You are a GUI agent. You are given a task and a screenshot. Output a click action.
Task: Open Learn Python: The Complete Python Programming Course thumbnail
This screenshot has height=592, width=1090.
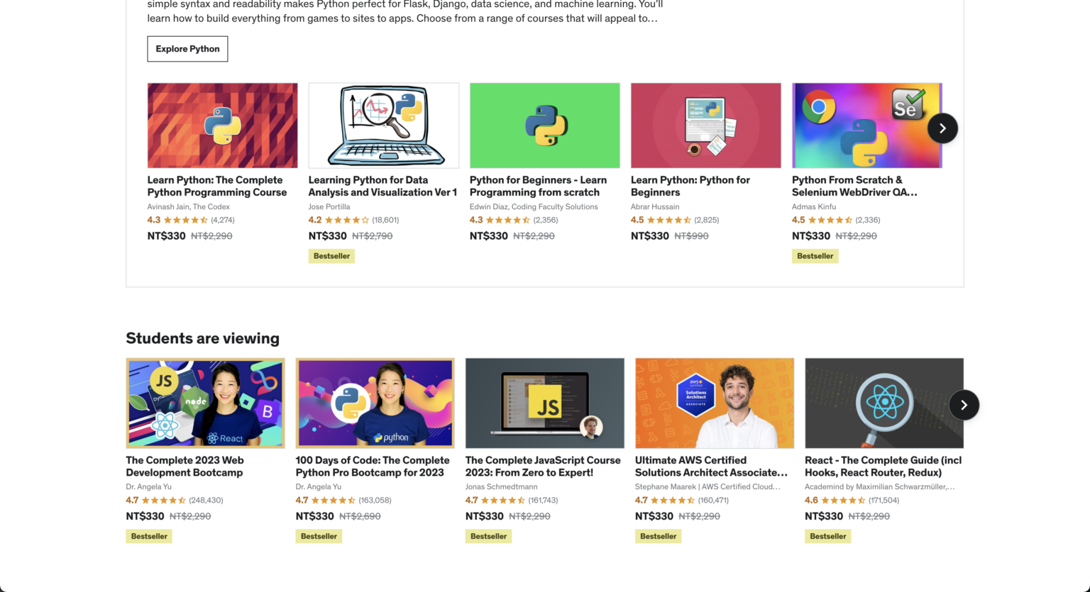[x=222, y=125]
